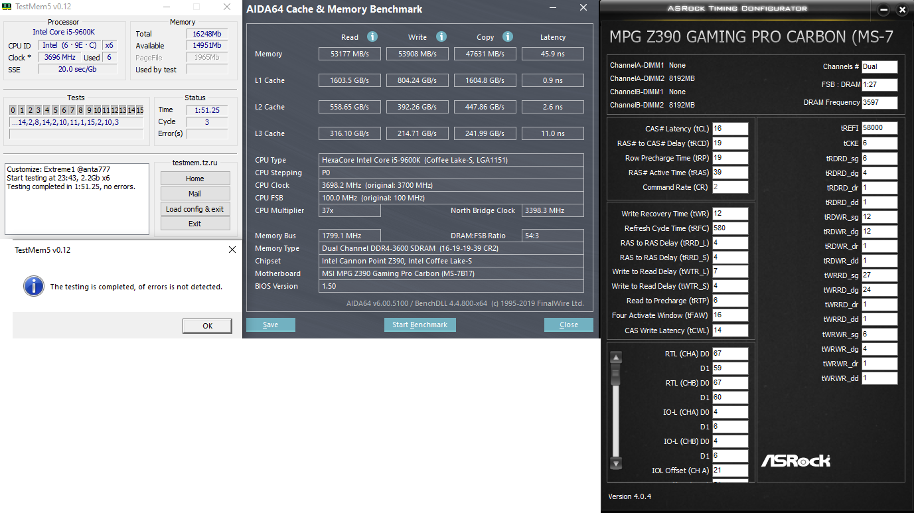Click the tCKE value field
Viewport: 914px width, 513px height.
(x=879, y=143)
